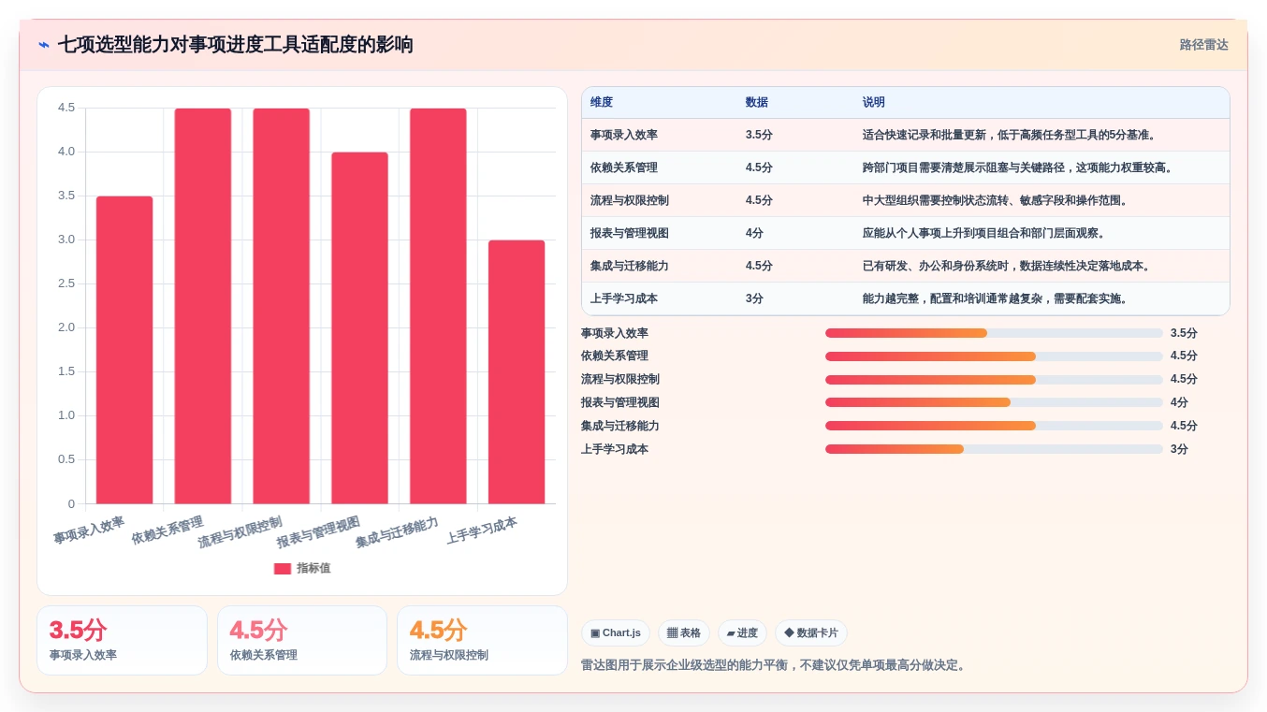The image size is (1267, 712).
Task: Click the chart title 七项选型能力
Action: 236,45
